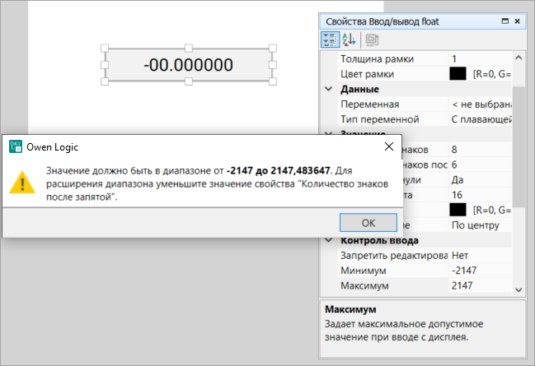Edit the Минимум value -2147
Screen dimensions: 535x366
click(480, 271)
